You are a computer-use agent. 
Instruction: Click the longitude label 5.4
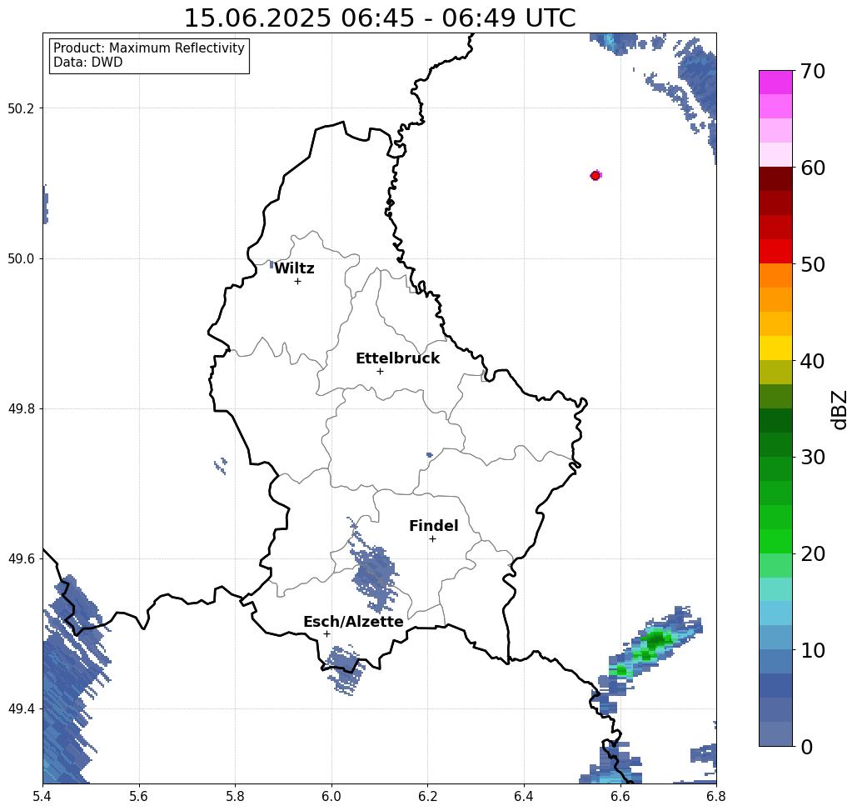42,796
